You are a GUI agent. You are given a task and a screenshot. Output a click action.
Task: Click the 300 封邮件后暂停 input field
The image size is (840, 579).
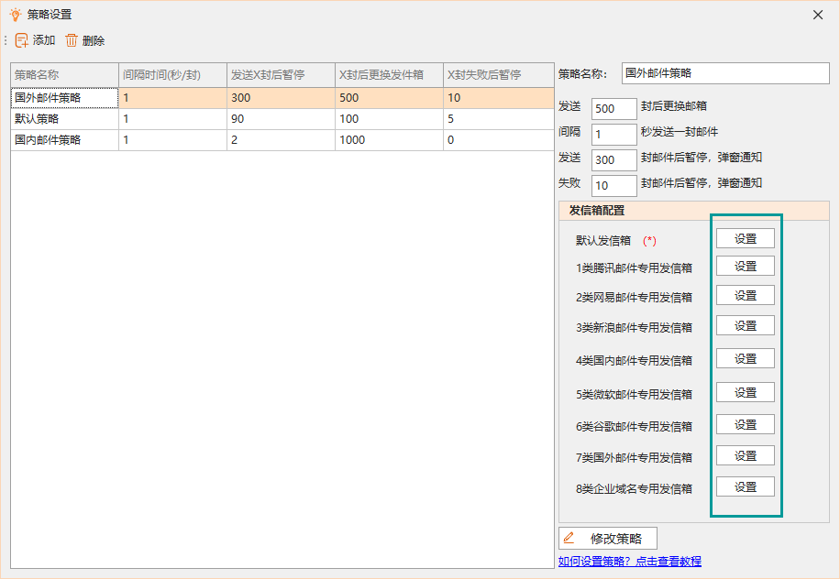pyautogui.click(x=613, y=160)
